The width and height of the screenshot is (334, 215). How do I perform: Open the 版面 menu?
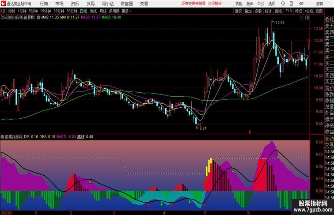250,4
